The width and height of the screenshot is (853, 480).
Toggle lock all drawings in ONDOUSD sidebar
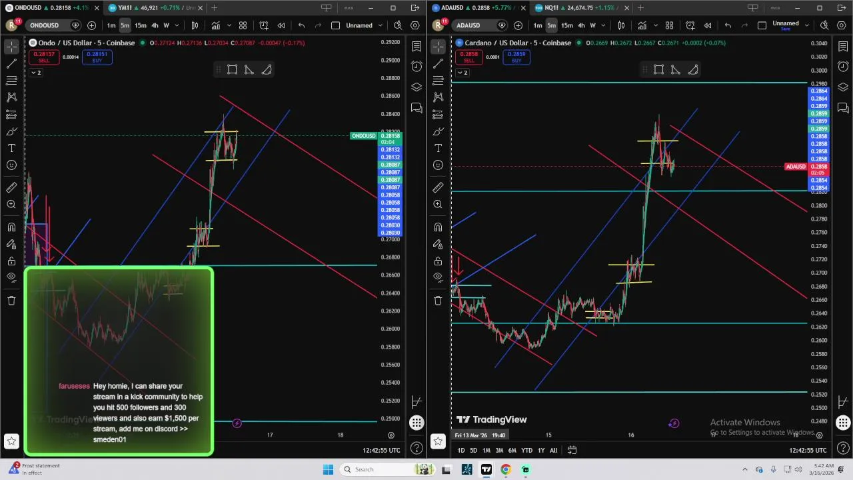pyautogui.click(x=11, y=261)
